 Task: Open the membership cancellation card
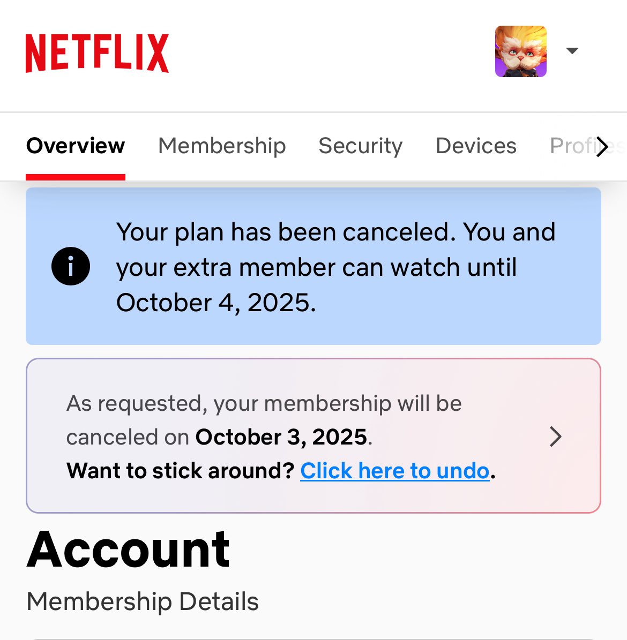tap(313, 436)
